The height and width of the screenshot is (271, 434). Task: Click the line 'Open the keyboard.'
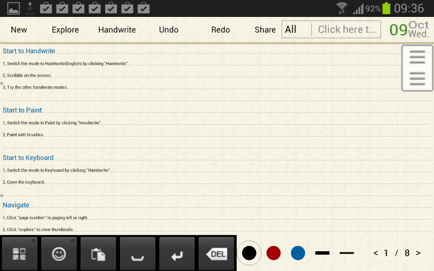point(24,182)
